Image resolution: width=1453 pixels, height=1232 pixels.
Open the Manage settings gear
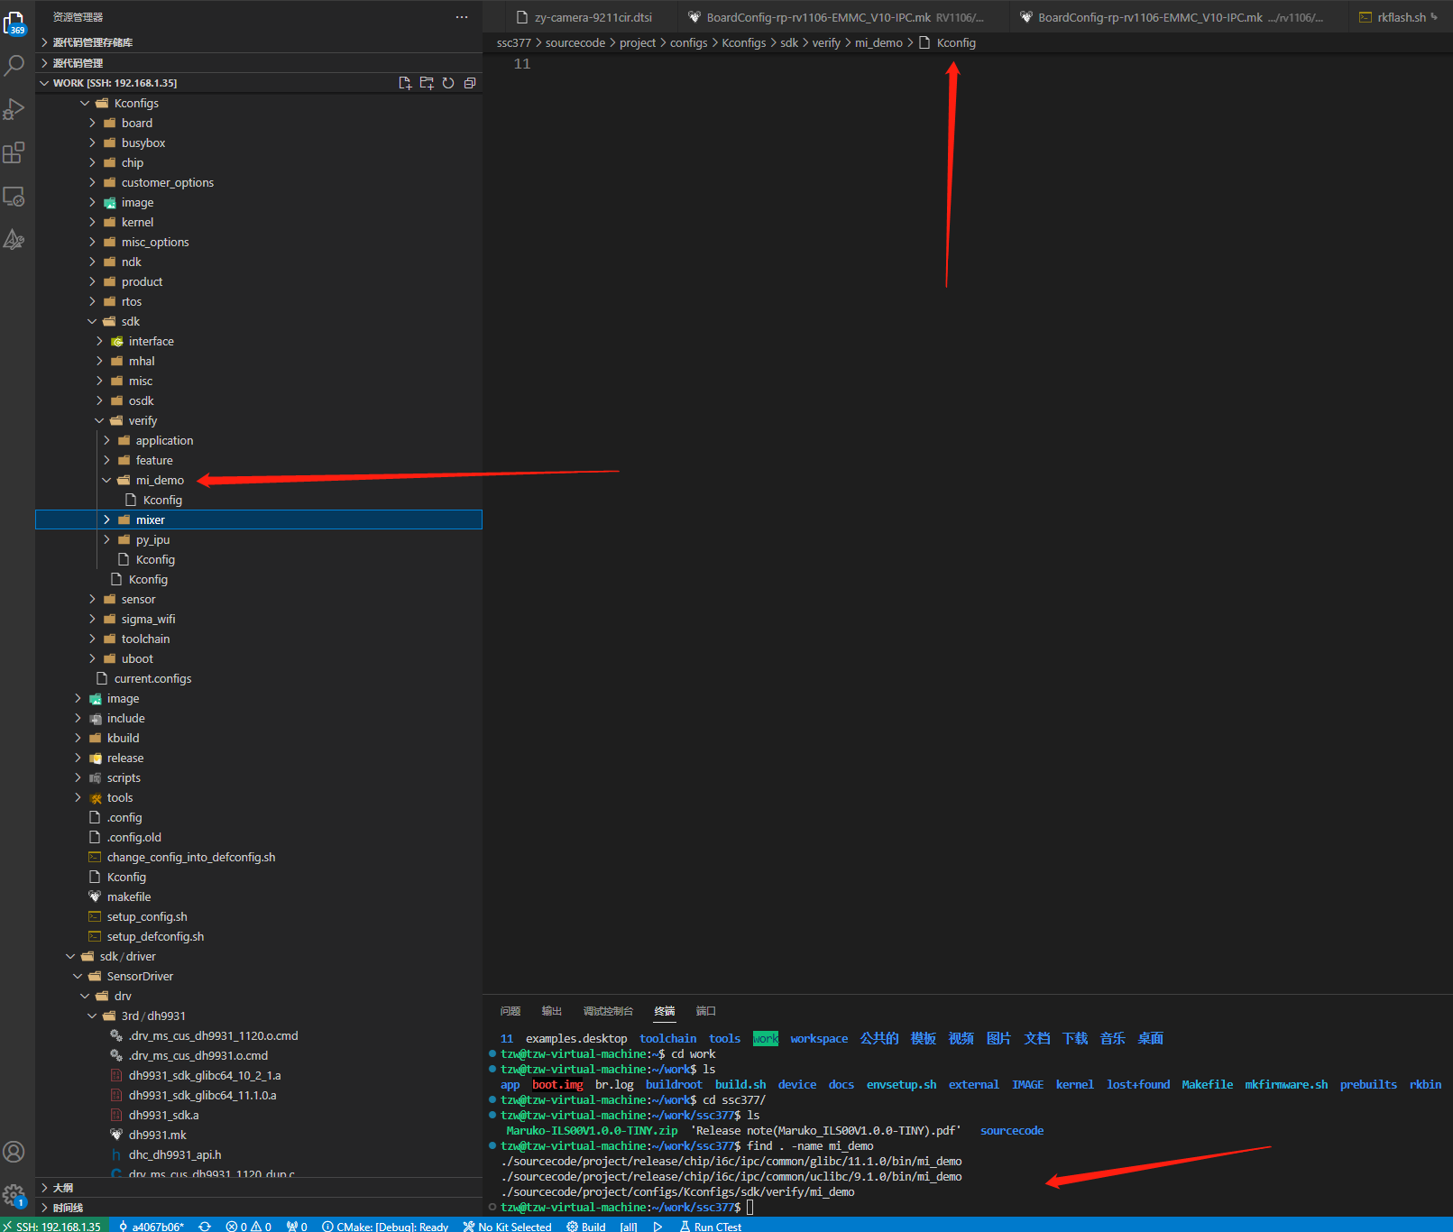[14, 1196]
